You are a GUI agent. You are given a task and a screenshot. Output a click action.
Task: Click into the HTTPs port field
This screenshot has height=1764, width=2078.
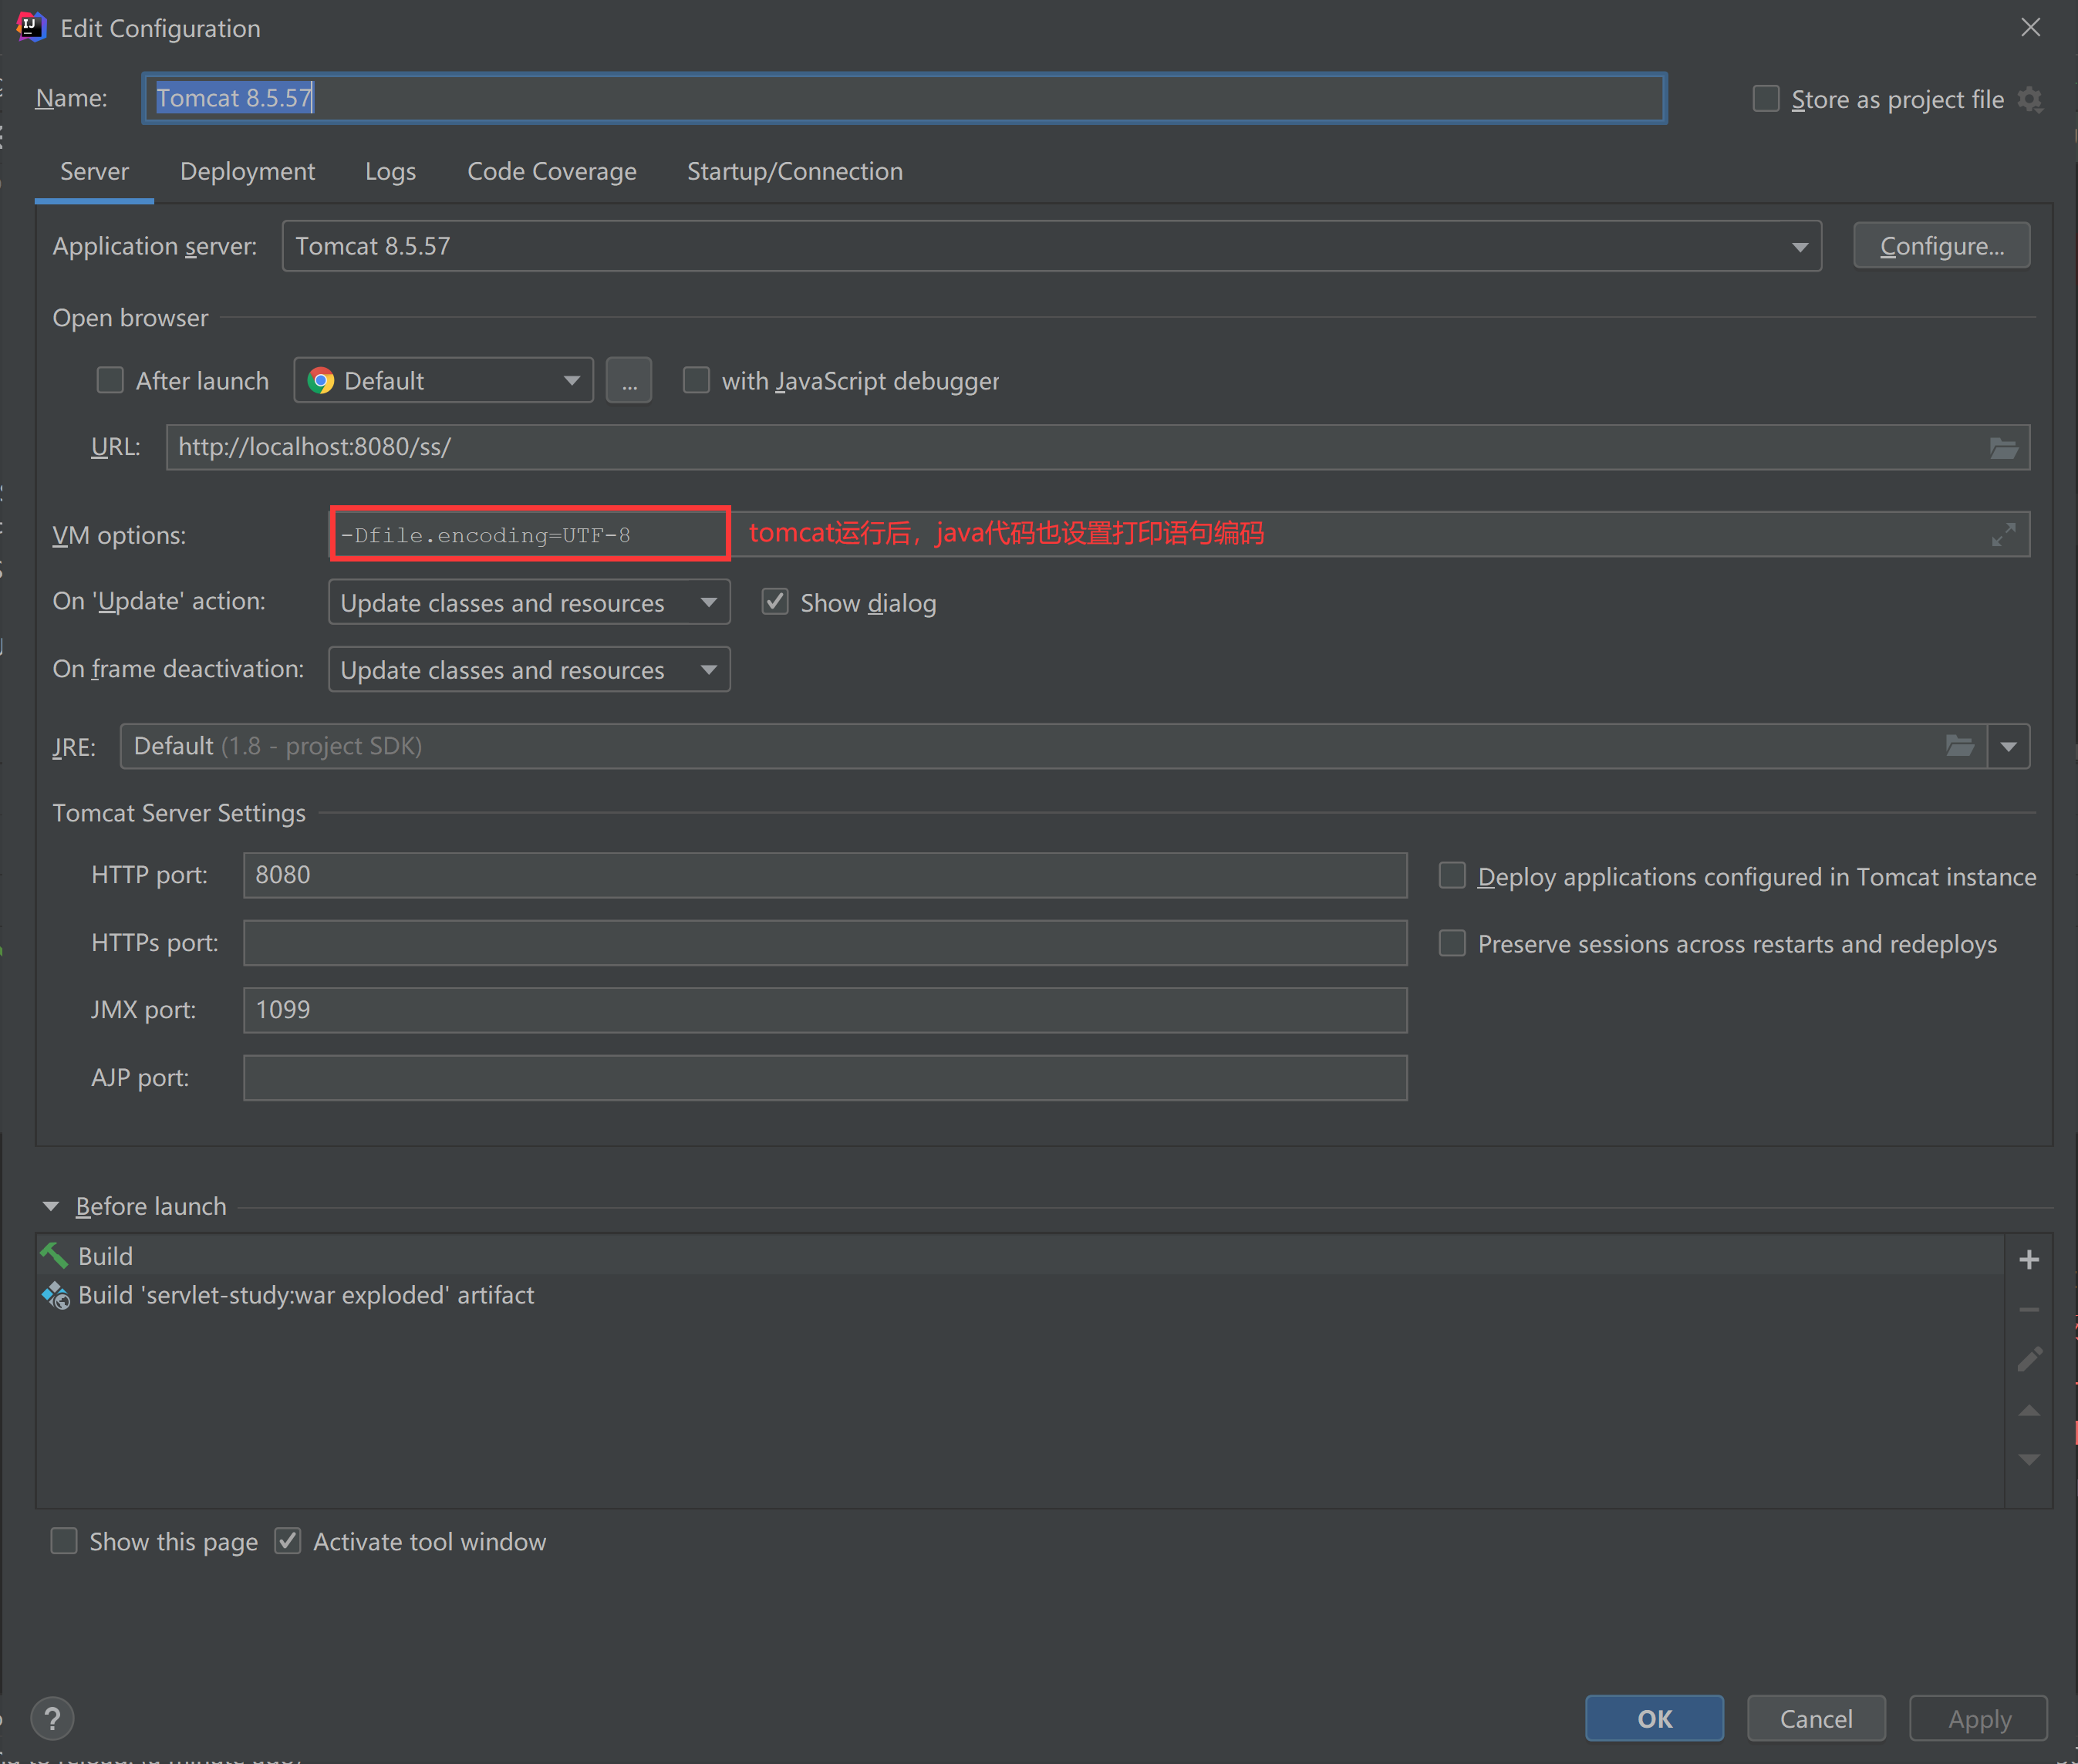[824, 943]
